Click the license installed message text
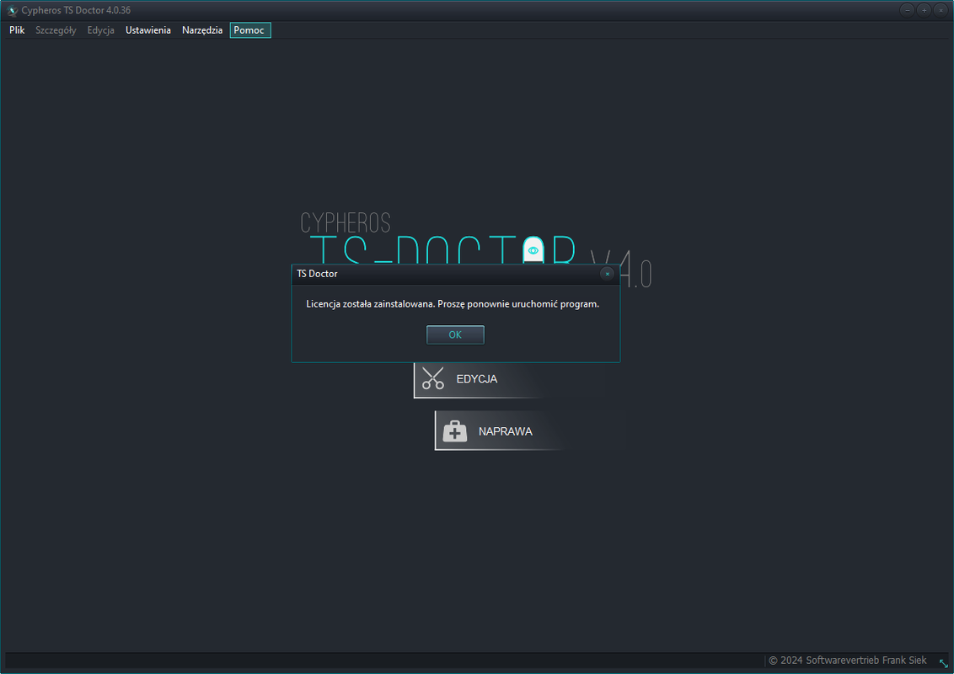Image resolution: width=954 pixels, height=674 pixels. [453, 303]
